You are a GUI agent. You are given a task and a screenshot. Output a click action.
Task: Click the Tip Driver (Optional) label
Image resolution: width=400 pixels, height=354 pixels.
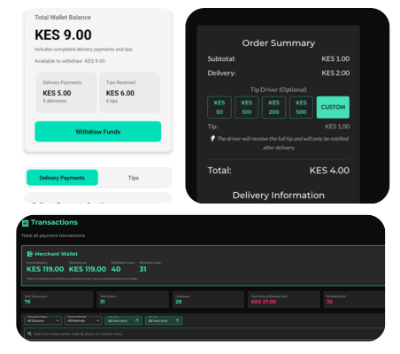coord(279,89)
